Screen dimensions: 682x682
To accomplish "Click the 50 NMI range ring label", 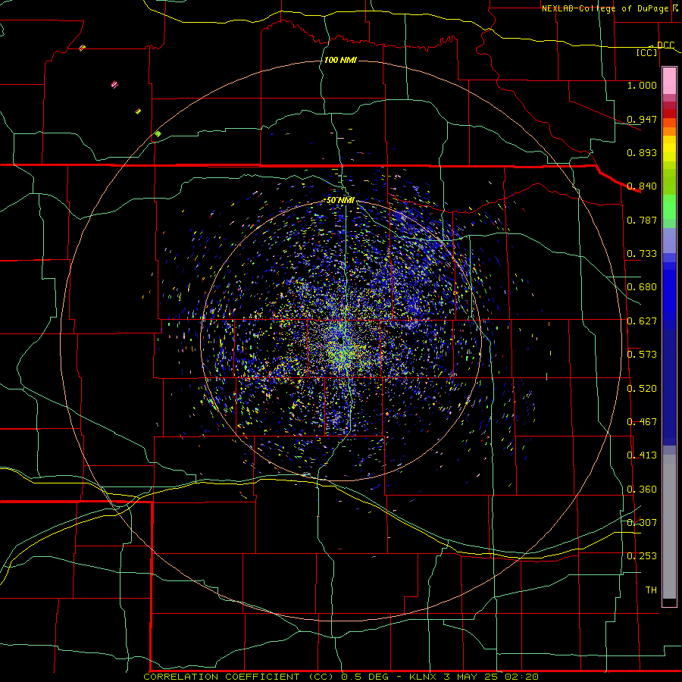I will 340,201.
